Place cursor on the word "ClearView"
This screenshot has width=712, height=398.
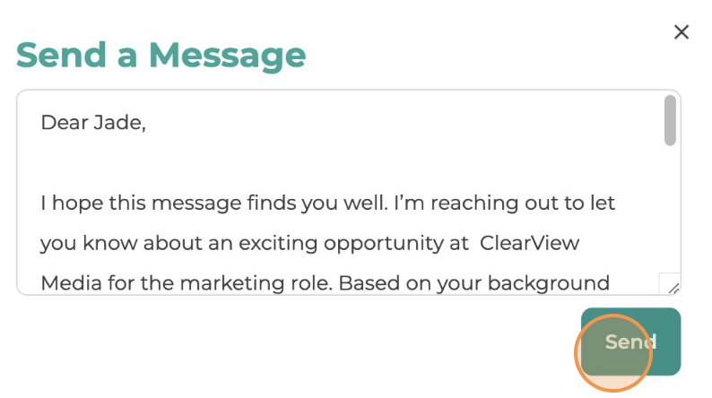529,243
